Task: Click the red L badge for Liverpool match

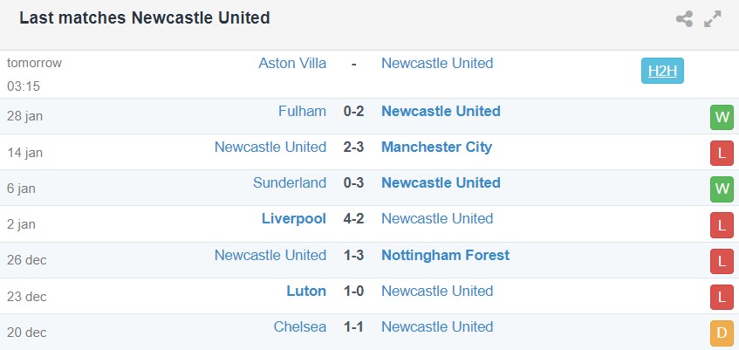Action: [x=722, y=224]
